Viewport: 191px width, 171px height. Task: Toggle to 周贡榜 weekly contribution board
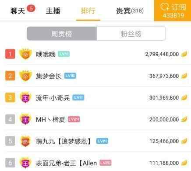click(62, 34)
